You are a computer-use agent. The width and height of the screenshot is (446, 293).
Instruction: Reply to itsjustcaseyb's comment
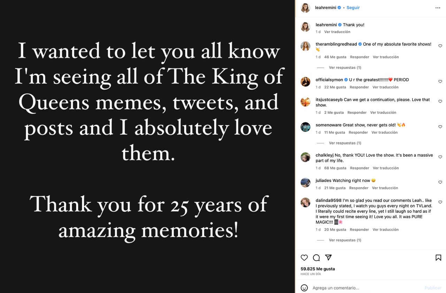[357, 113]
